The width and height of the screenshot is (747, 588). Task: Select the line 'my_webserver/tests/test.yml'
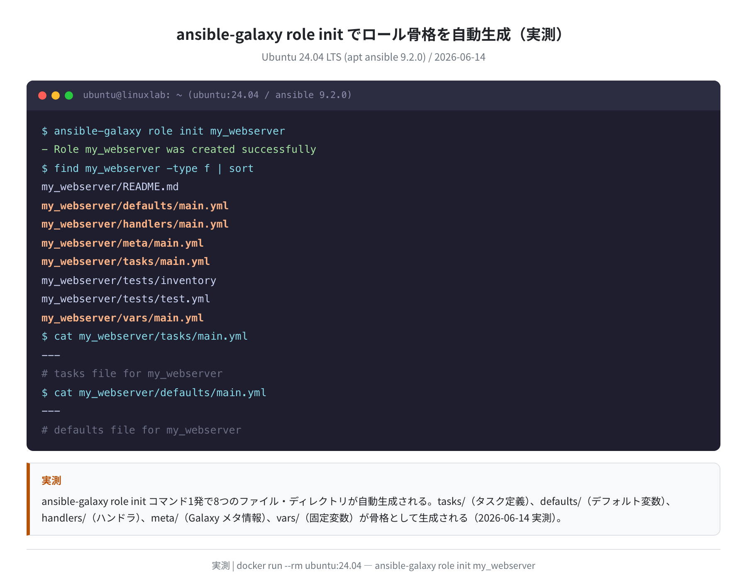pyautogui.click(x=126, y=299)
